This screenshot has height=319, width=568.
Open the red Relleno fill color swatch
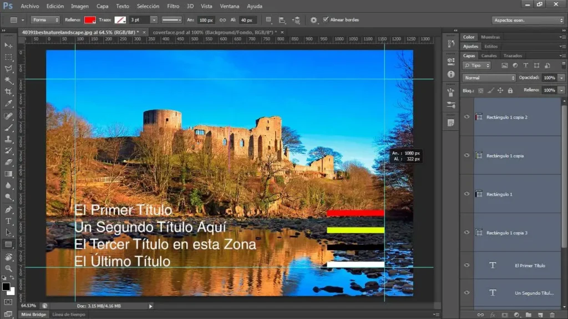click(90, 20)
